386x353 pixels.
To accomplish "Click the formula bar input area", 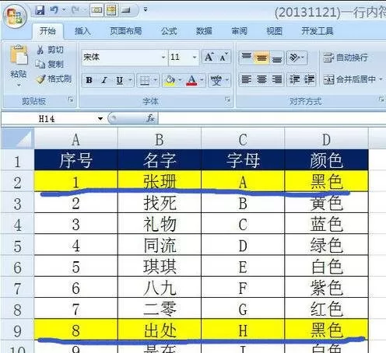I will click(272, 119).
